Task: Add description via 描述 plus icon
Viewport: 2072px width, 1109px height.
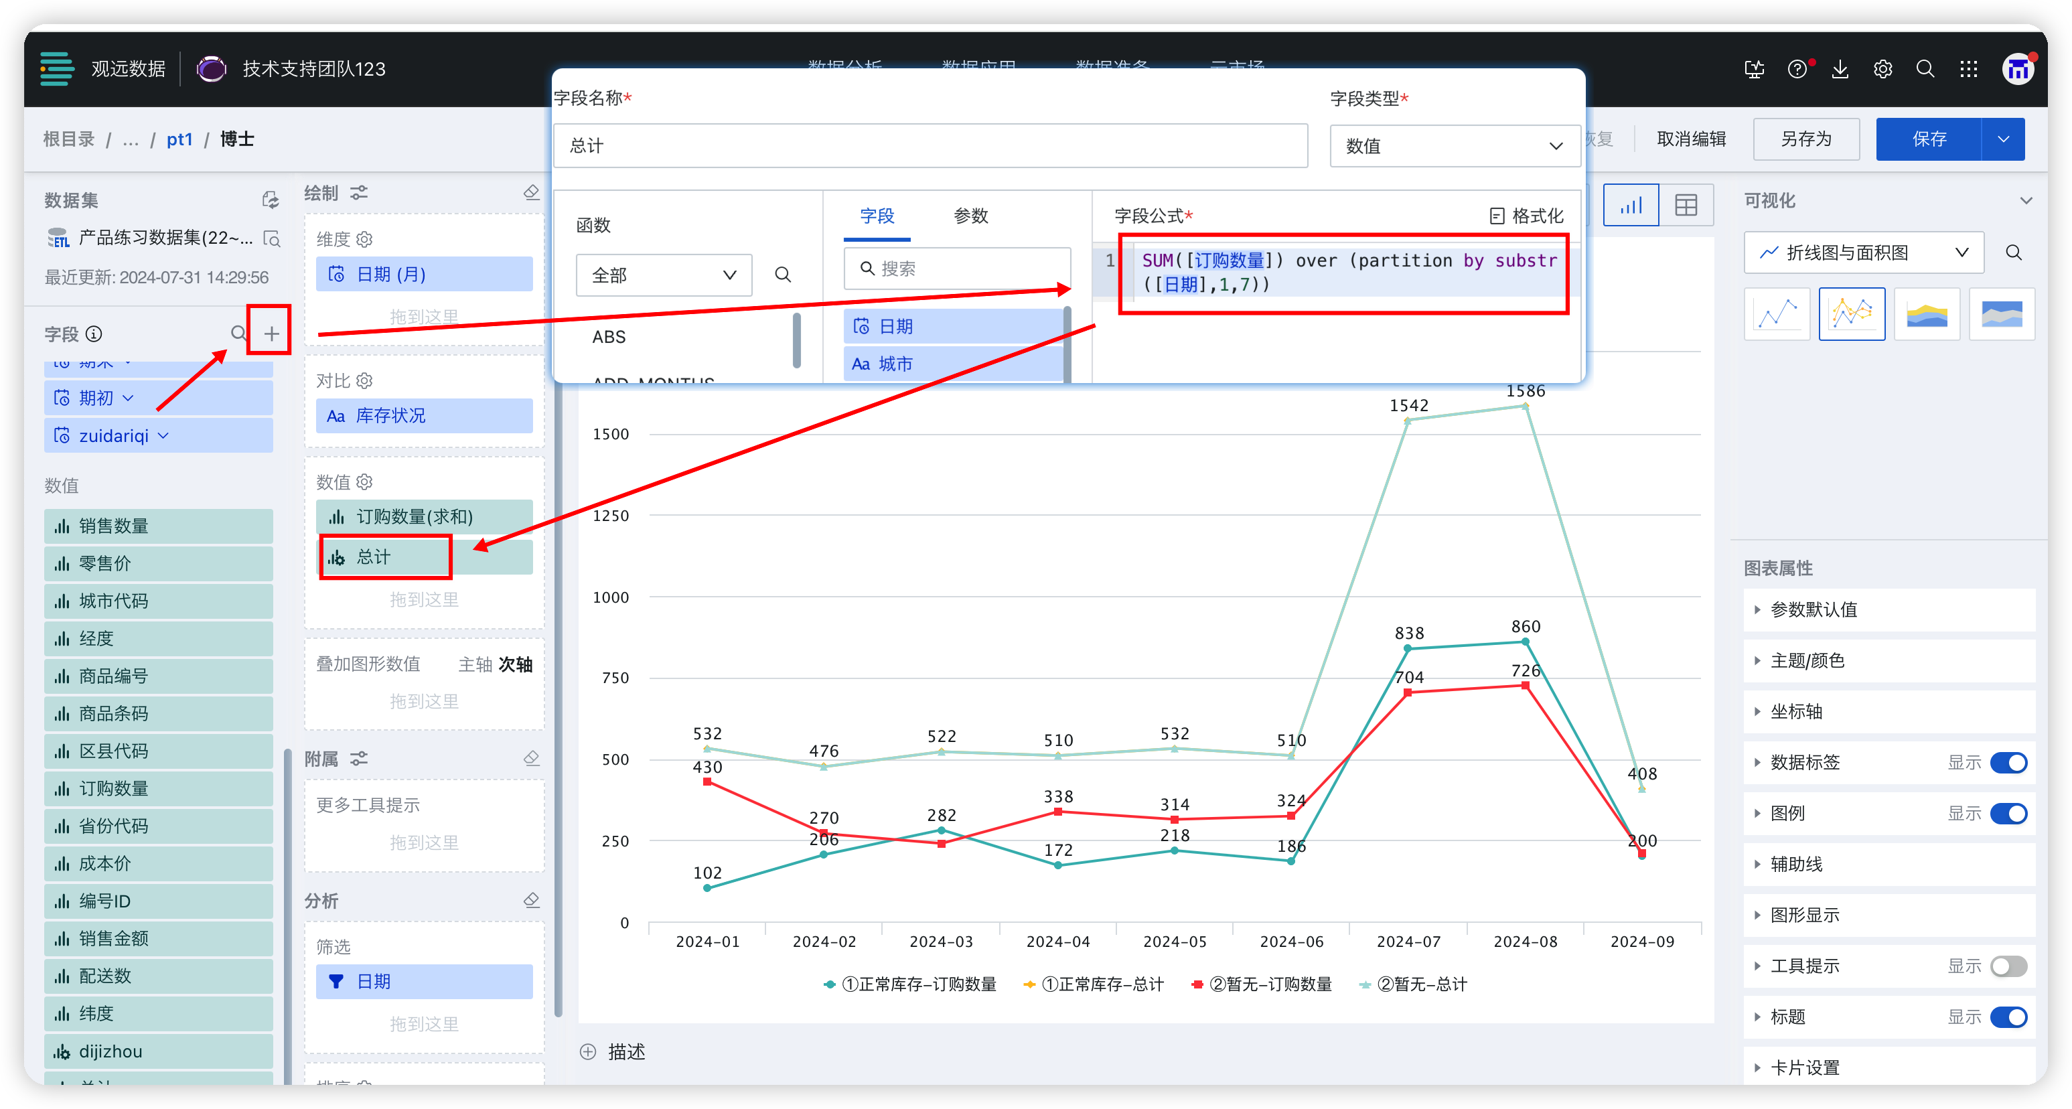Action: (588, 1052)
